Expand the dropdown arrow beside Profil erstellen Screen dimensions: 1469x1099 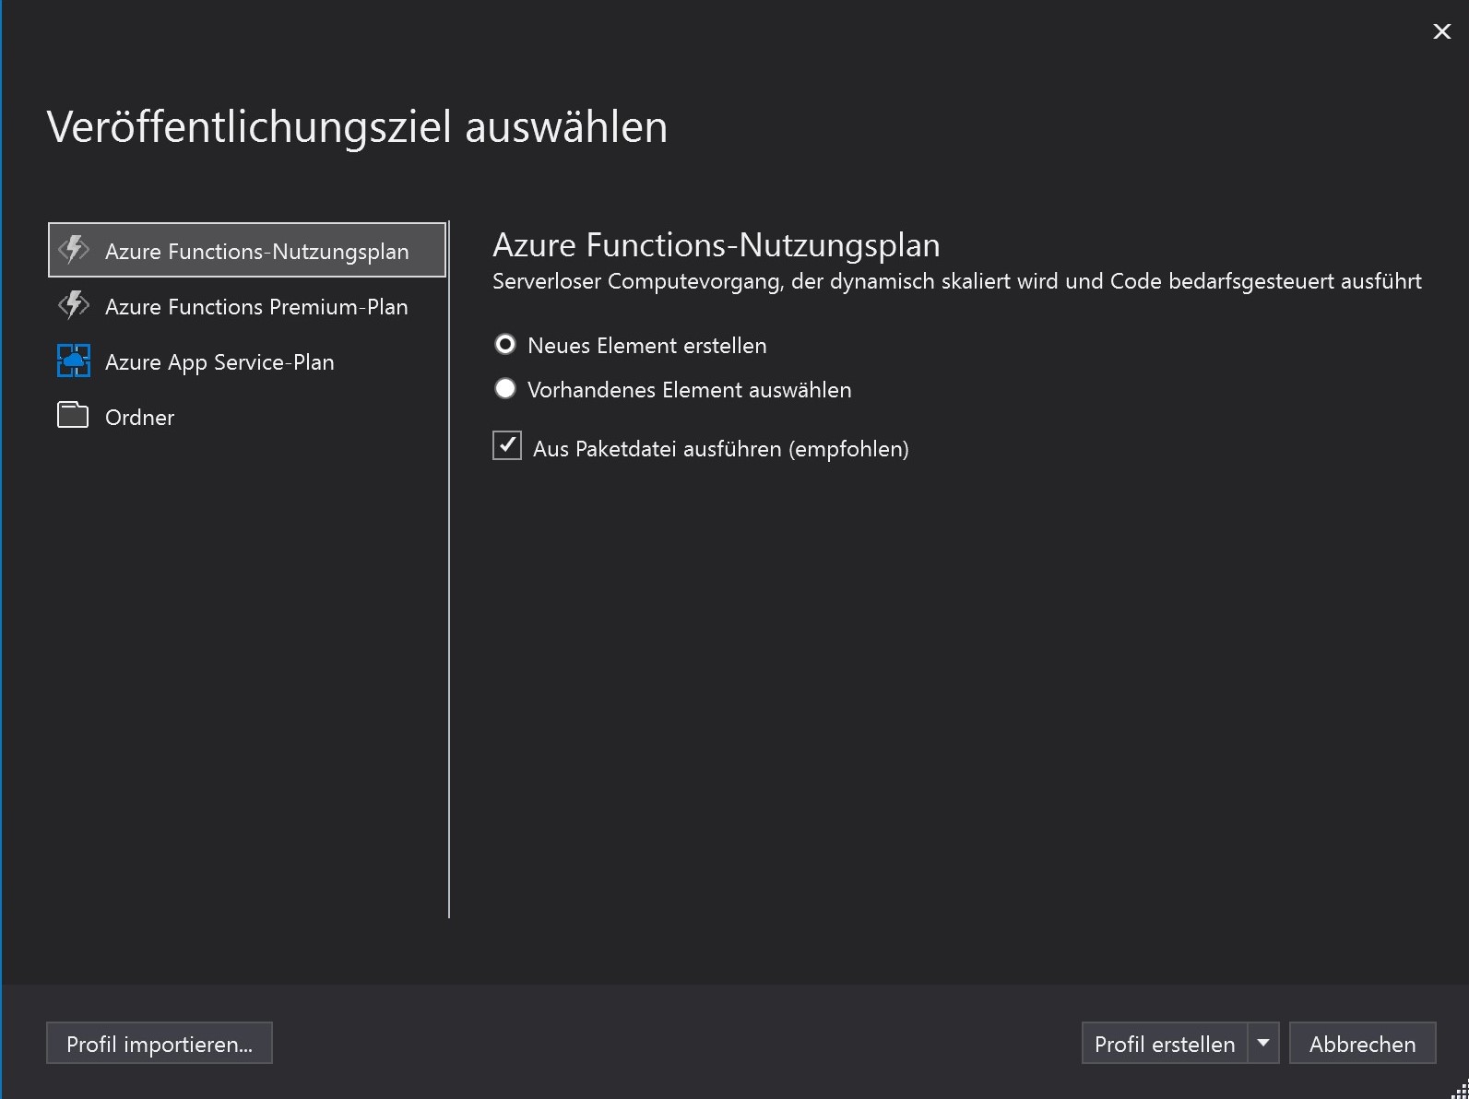[1263, 1043]
